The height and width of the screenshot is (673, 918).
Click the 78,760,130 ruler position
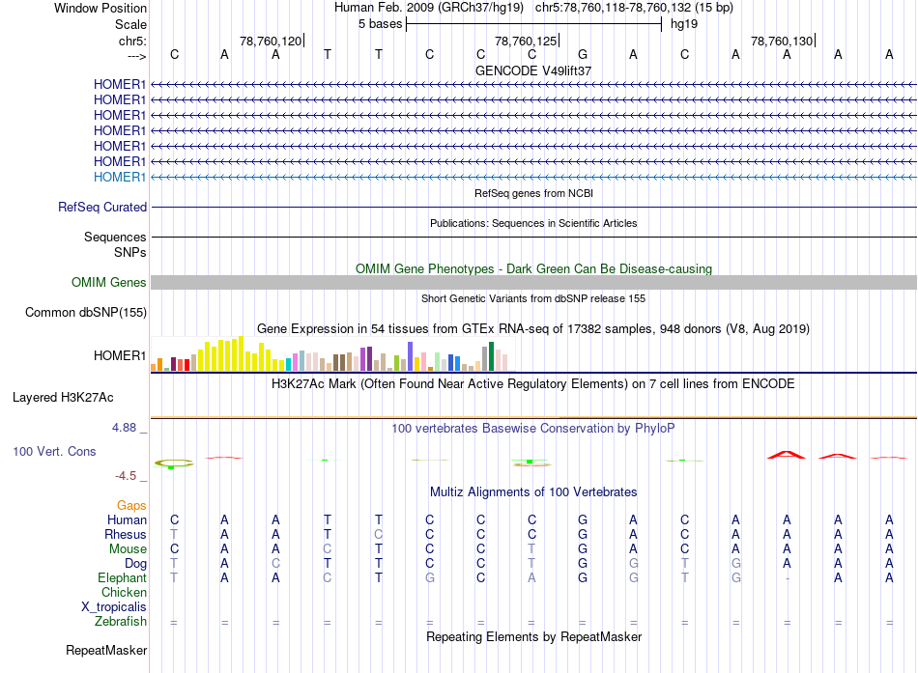coord(782,41)
